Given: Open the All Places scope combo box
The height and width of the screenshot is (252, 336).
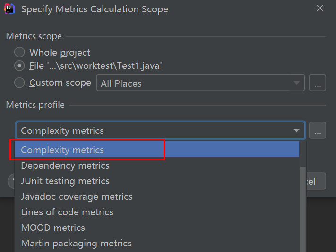Looking at the screenshot, I should (x=200, y=83).
